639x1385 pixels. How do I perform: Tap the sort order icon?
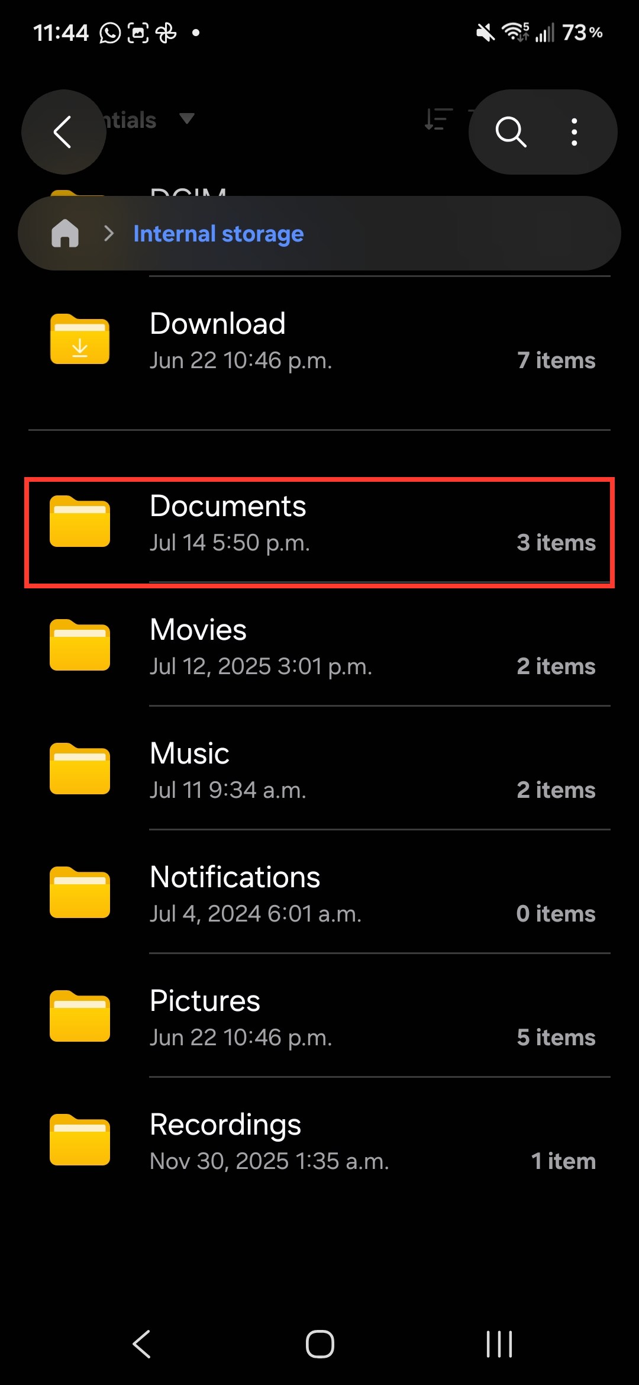click(x=438, y=119)
